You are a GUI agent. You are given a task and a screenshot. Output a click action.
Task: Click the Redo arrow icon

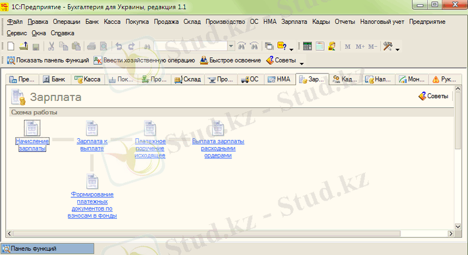tap(131, 46)
